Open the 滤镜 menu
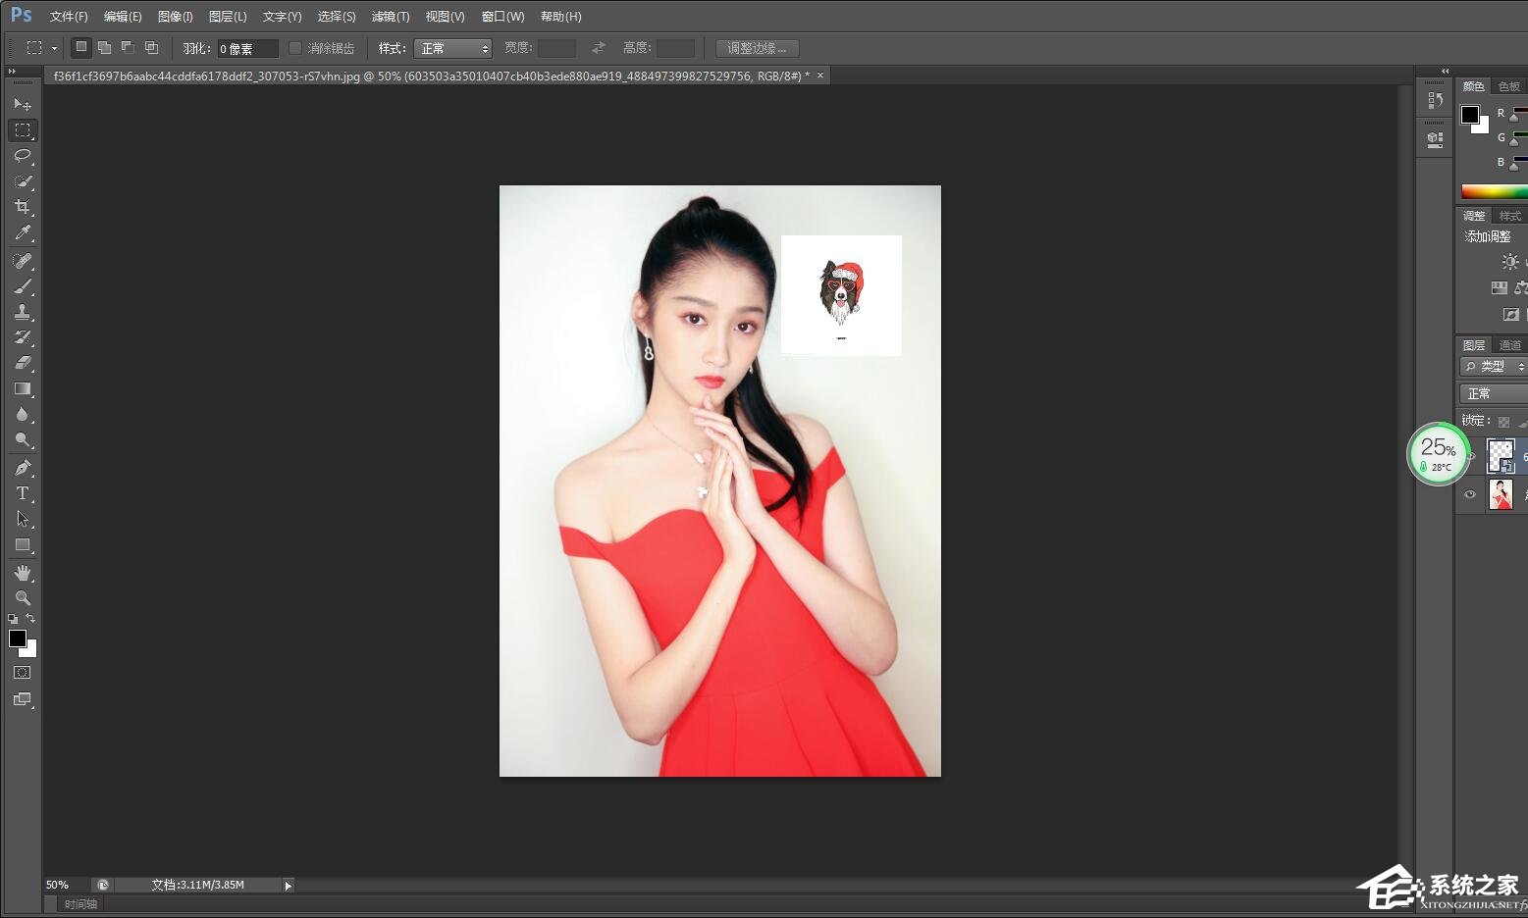This screenshot has width=1528, height=918. 390,16
